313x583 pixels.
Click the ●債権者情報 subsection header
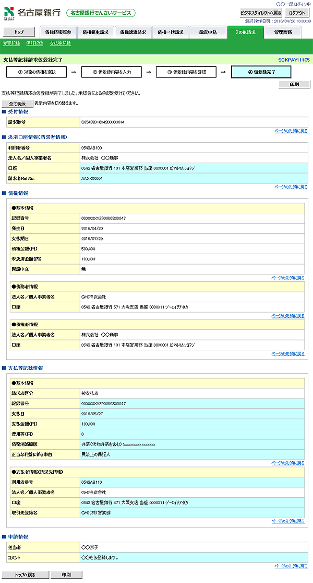point(157,325)
